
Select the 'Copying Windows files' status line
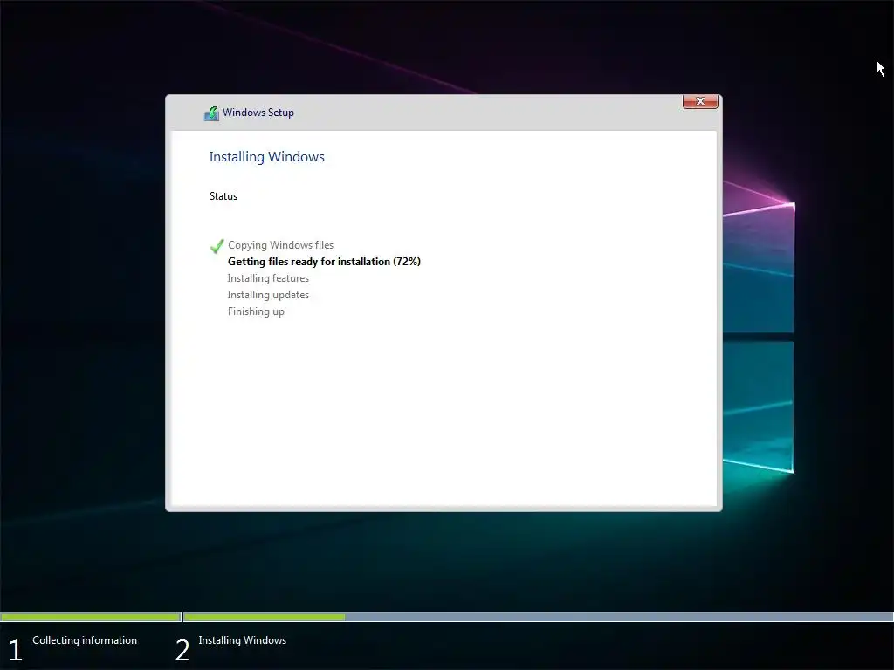(x=280, y=245)
